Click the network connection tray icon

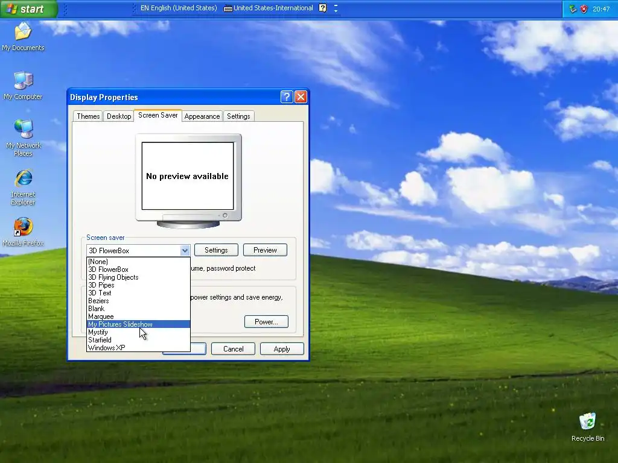pos(573,8)
